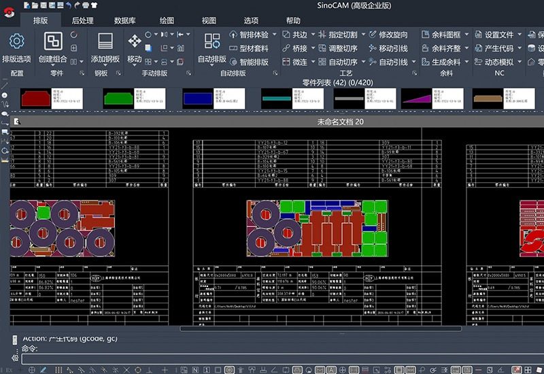Open 设置文件 settings file
This screenshot has width=544, height=374.
pos(494,35)
